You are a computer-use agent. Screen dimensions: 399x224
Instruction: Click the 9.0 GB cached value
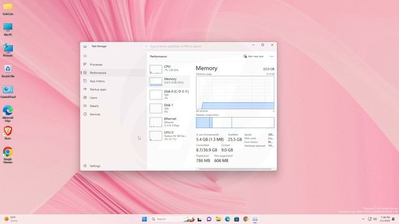(x=227, y=150)
